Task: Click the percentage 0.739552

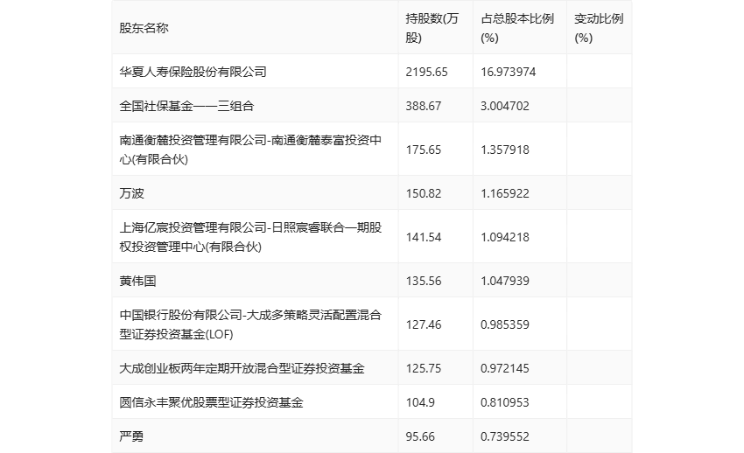Action: (x=505, y=436)
